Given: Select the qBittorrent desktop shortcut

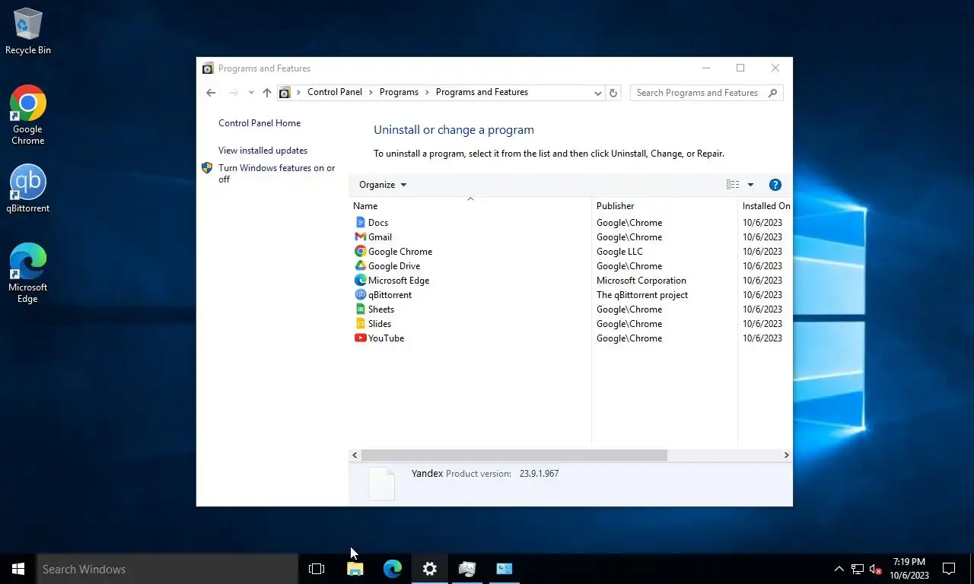Looking at the screenshot, I should (x=28, y=189).
